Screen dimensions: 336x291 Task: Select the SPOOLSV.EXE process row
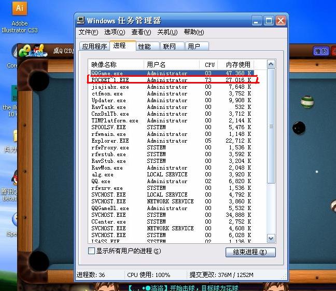click(171, 127)
